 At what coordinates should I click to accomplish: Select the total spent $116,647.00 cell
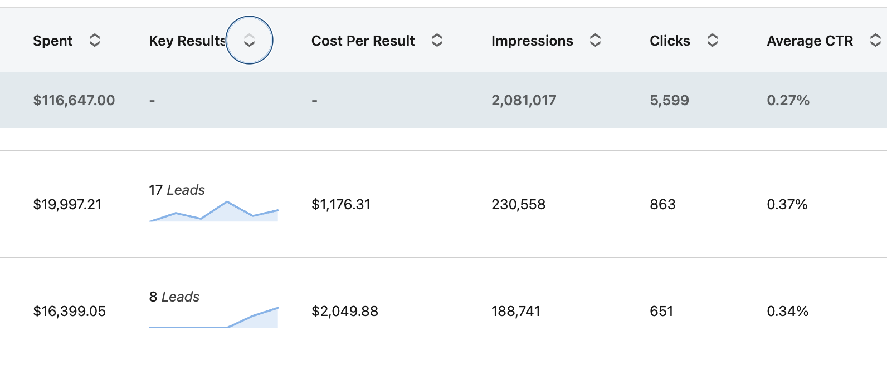coord(74,100)
